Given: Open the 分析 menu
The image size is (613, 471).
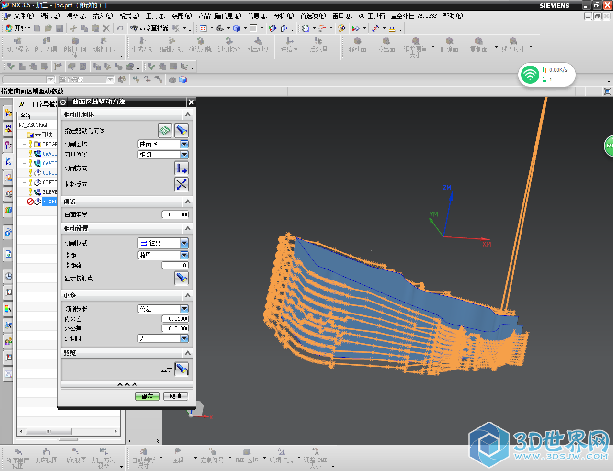Looking at the screenshot, I should (284, 16).
